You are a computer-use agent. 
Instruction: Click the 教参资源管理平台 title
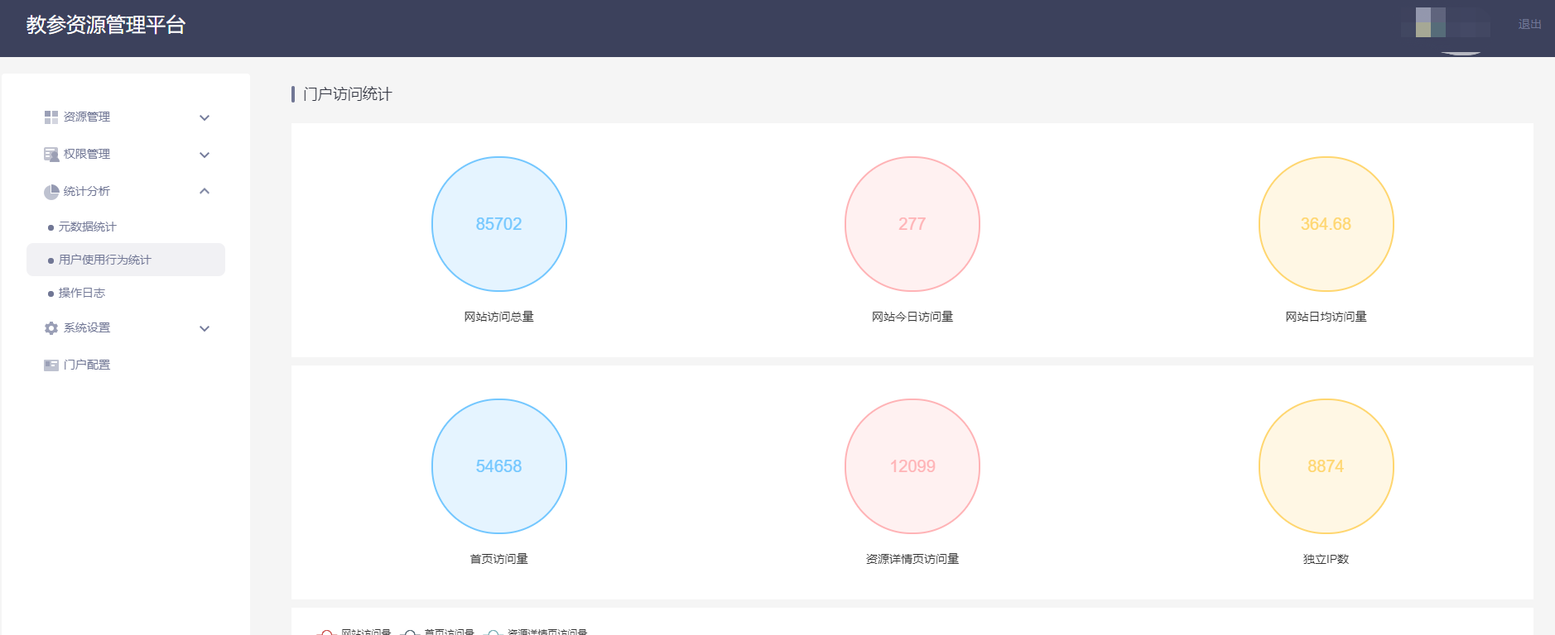click(106, 25)
